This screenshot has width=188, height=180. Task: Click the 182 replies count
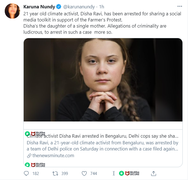point(36,173)
